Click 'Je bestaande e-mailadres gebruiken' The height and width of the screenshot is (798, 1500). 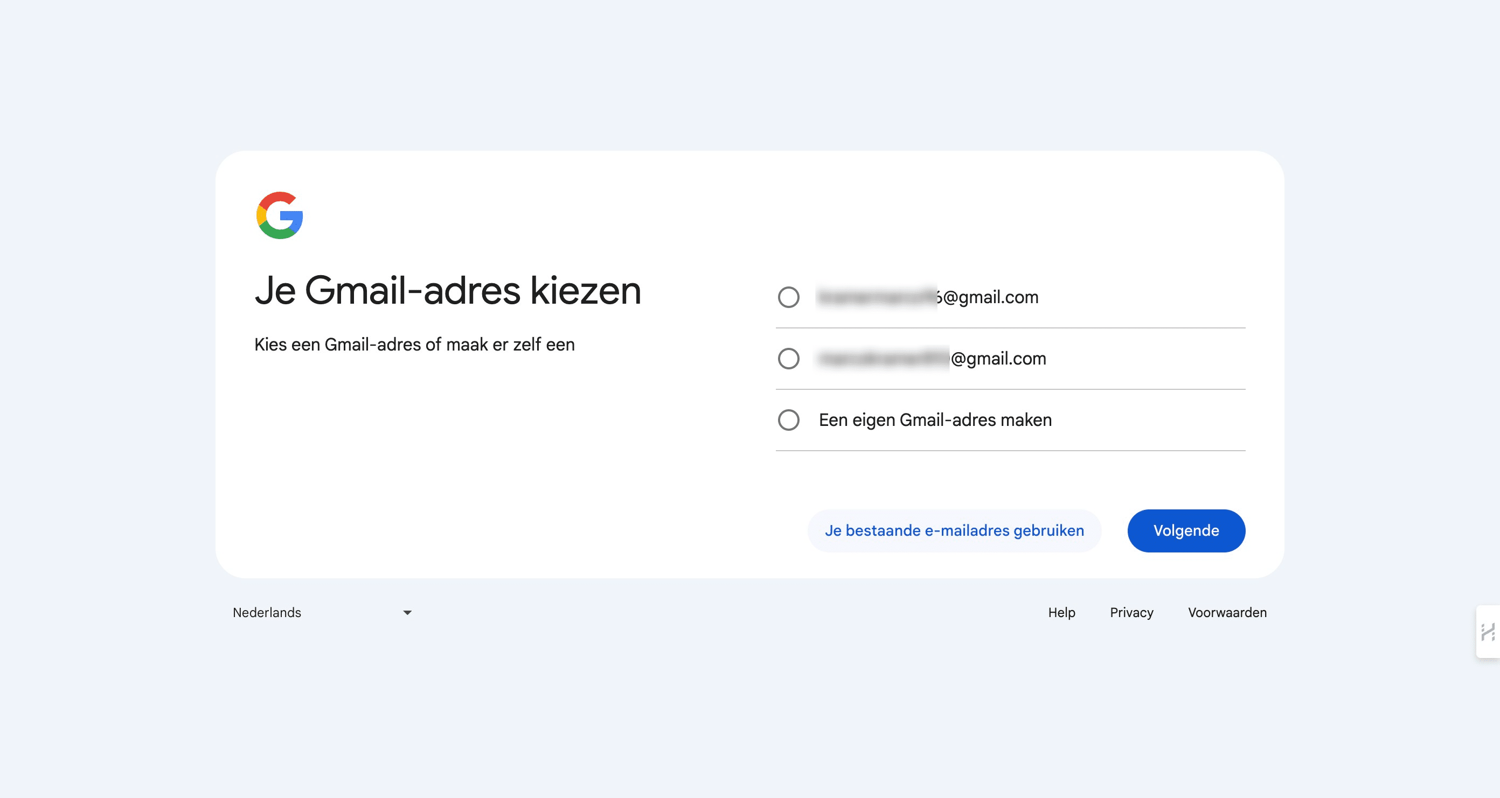[x=954, y=530]
